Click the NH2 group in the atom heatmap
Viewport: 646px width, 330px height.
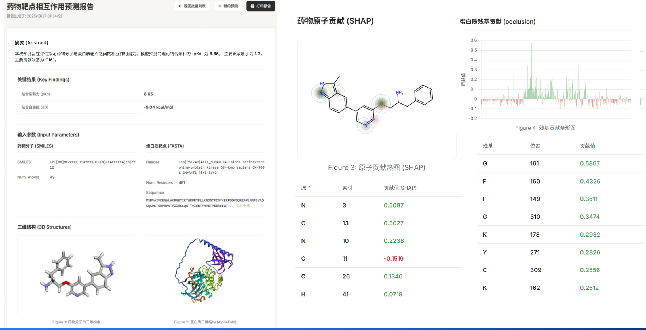[399, 93]
